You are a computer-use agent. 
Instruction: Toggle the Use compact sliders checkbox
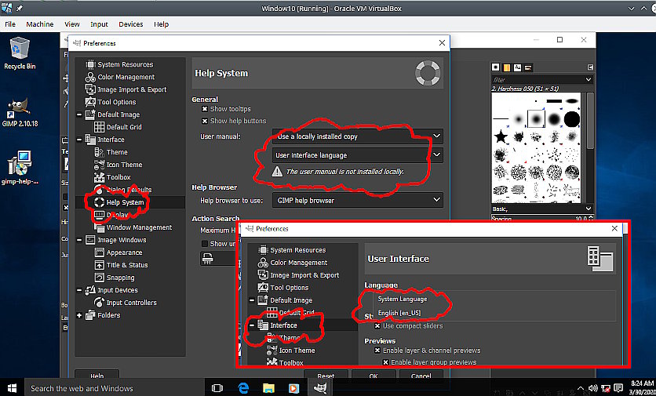(x=377, y=325)
